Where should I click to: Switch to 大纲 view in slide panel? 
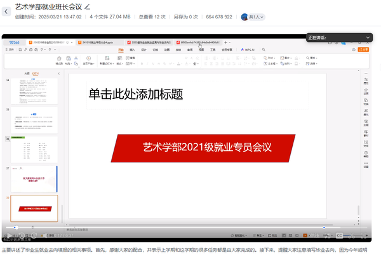[26, 73]
